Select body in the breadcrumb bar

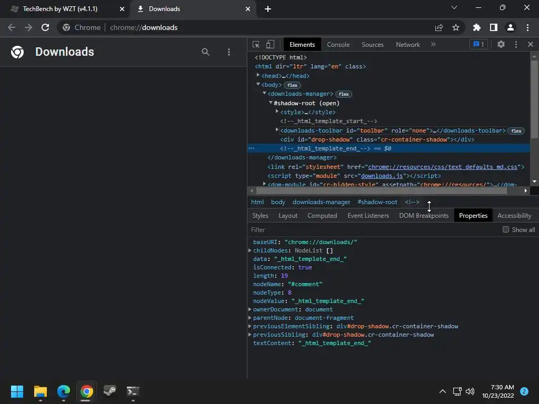click(x=278, y=202)
